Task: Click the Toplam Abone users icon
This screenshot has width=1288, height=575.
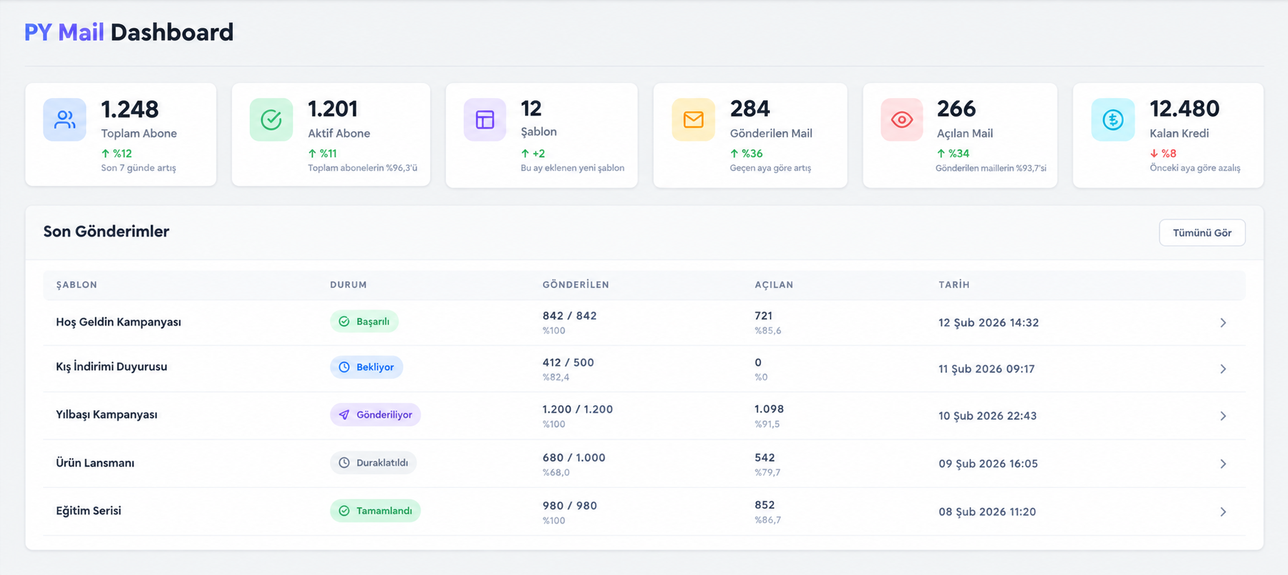Action: [65, 119]
